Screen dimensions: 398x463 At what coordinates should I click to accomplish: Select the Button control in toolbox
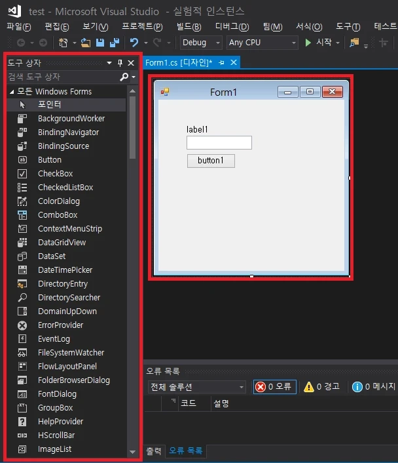coord(50,159)
